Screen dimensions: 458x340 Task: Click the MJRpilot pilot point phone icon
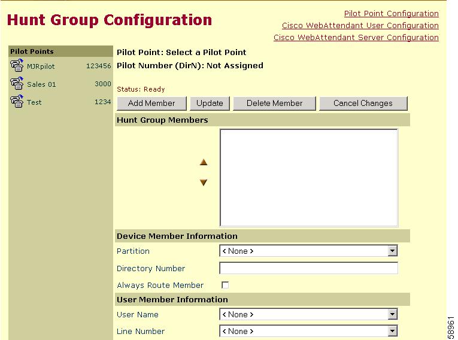(17, 65)
